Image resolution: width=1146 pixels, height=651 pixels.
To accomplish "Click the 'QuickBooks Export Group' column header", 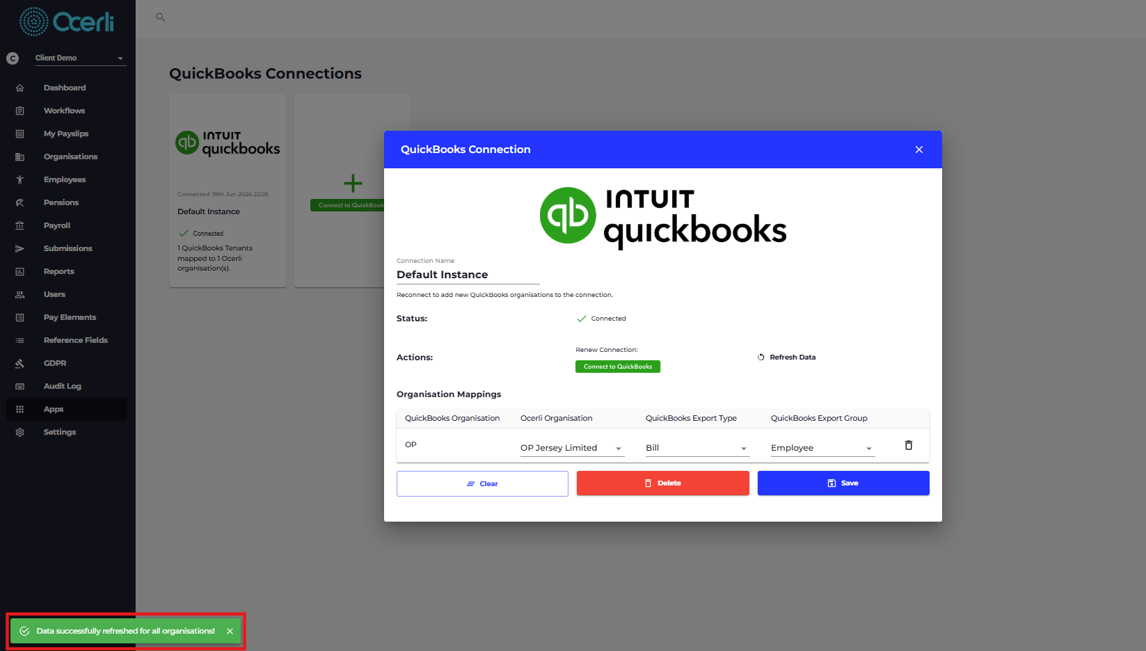I will click(x=819, y=418).
